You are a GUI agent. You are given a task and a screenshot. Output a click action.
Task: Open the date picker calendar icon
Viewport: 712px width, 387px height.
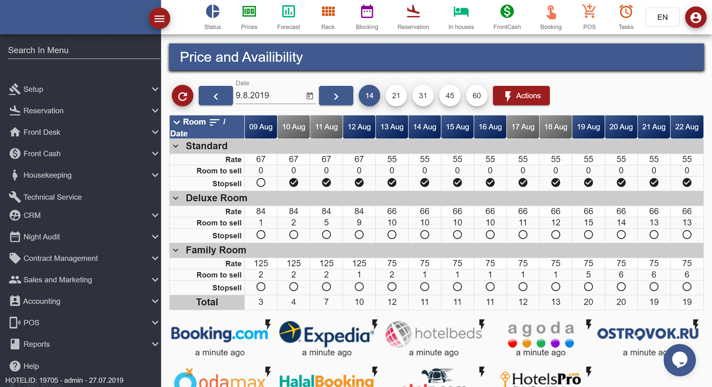click(310, 96)
